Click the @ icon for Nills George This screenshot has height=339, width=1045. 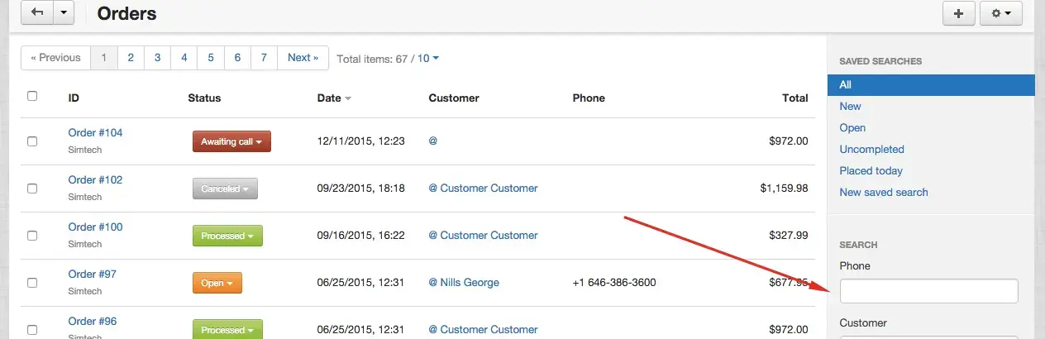[432, 283]
